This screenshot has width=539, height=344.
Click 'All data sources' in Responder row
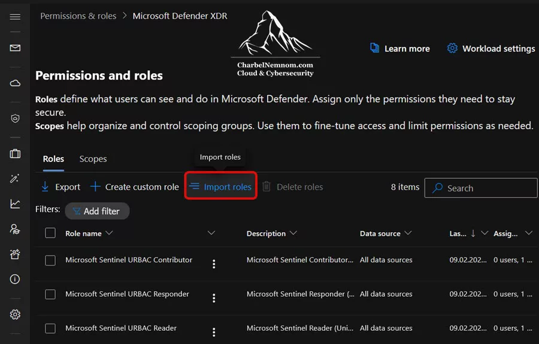click(386, 294)
